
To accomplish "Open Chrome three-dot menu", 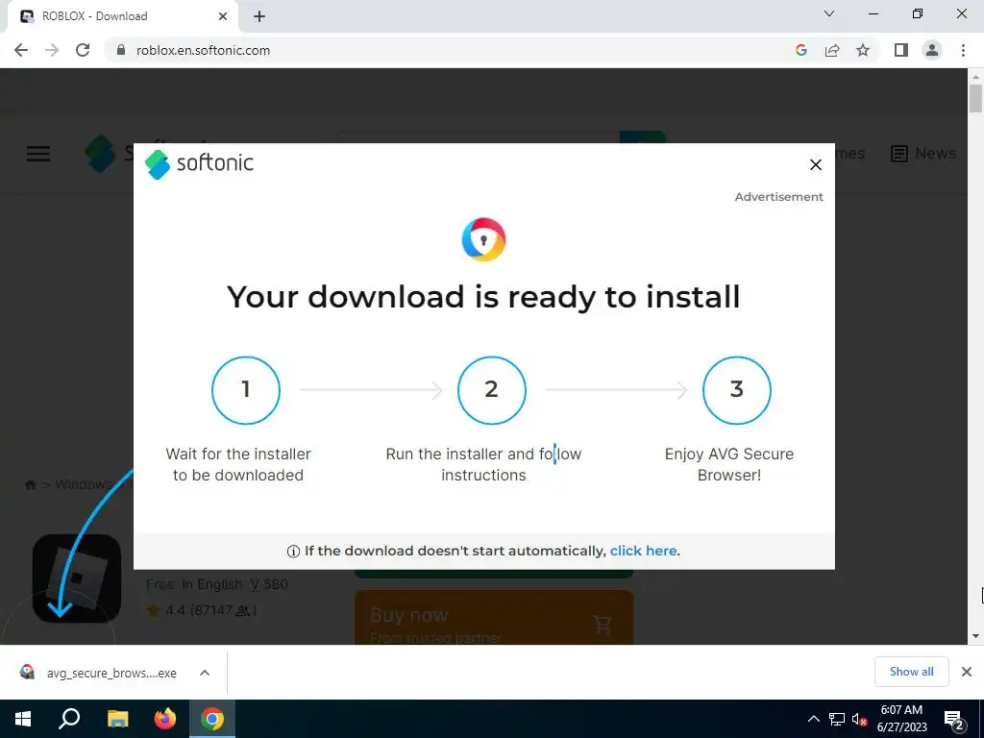I will [x=963, y=50].
